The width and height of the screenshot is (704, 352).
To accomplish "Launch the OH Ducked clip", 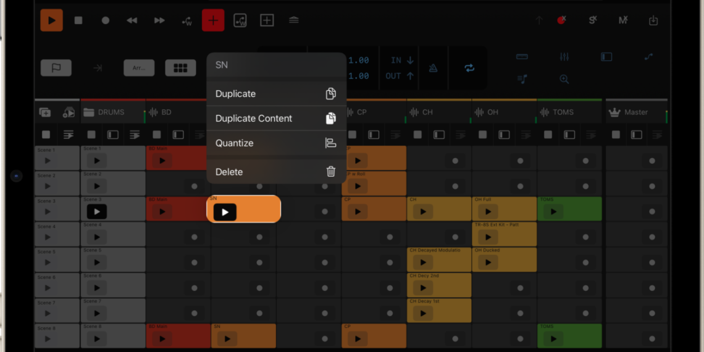I will click(x=488, y=262).
